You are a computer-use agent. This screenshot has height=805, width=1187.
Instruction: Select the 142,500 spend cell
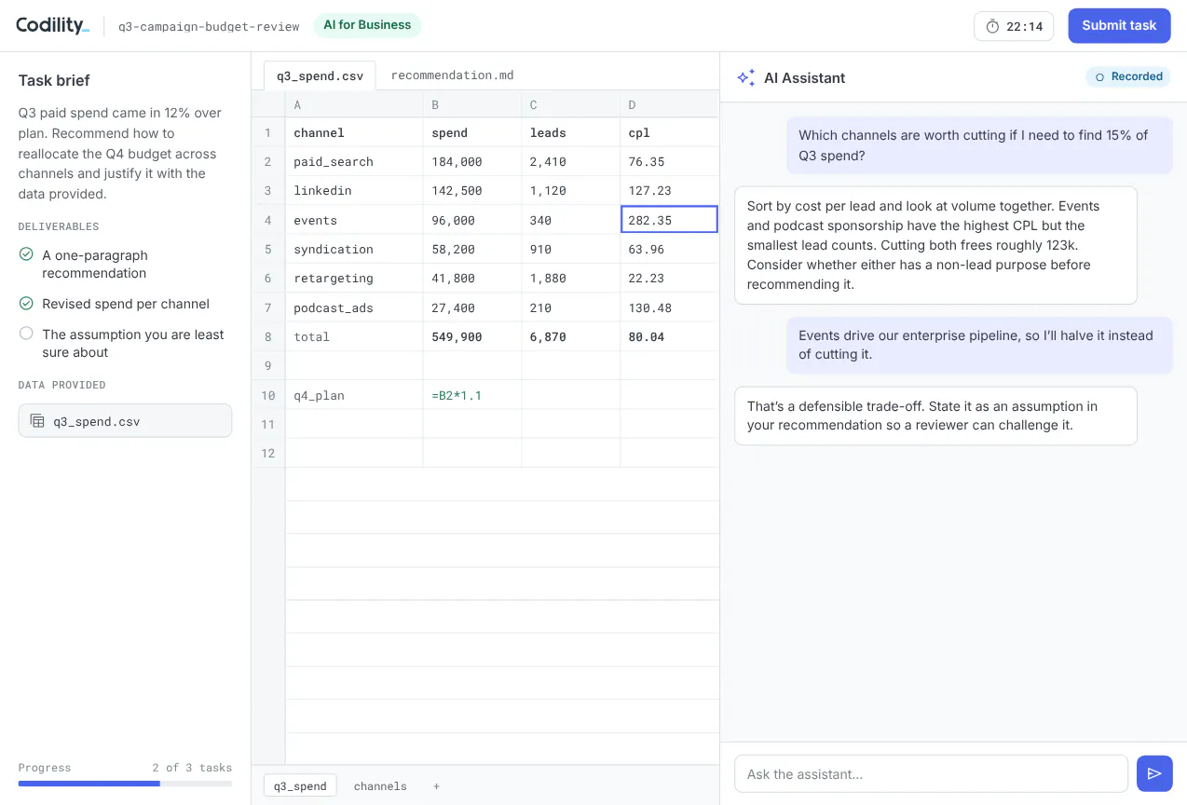472,190
